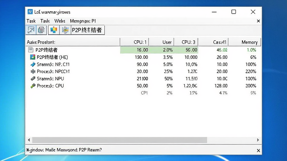Click the right arrow of horizontal scrollbar
287x161 pixels.
(258, 140)
